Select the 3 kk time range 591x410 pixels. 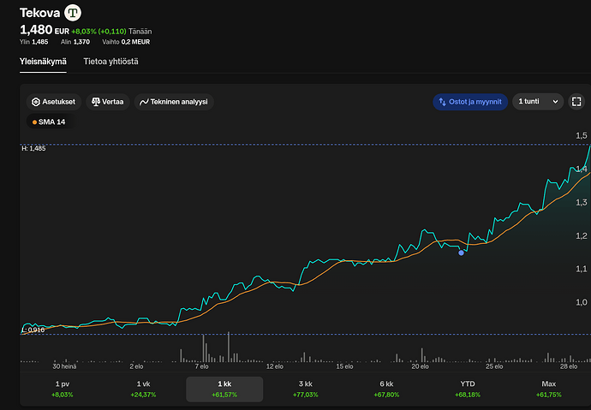tap(306, 389)
